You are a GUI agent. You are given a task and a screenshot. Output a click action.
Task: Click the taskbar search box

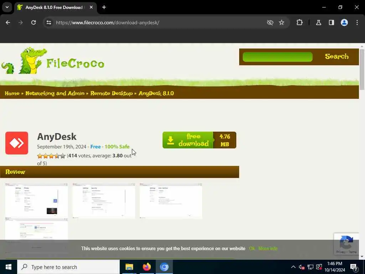click(68, 267)
